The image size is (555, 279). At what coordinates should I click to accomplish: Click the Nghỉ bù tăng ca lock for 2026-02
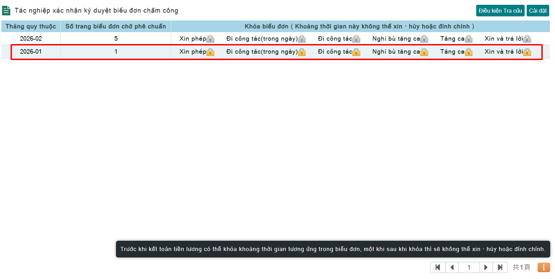tap(424, 39)
